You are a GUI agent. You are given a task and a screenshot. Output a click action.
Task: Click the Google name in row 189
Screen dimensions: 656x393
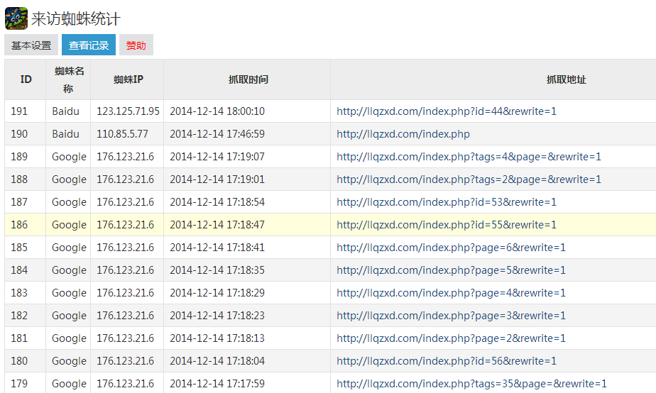point(69,157)
